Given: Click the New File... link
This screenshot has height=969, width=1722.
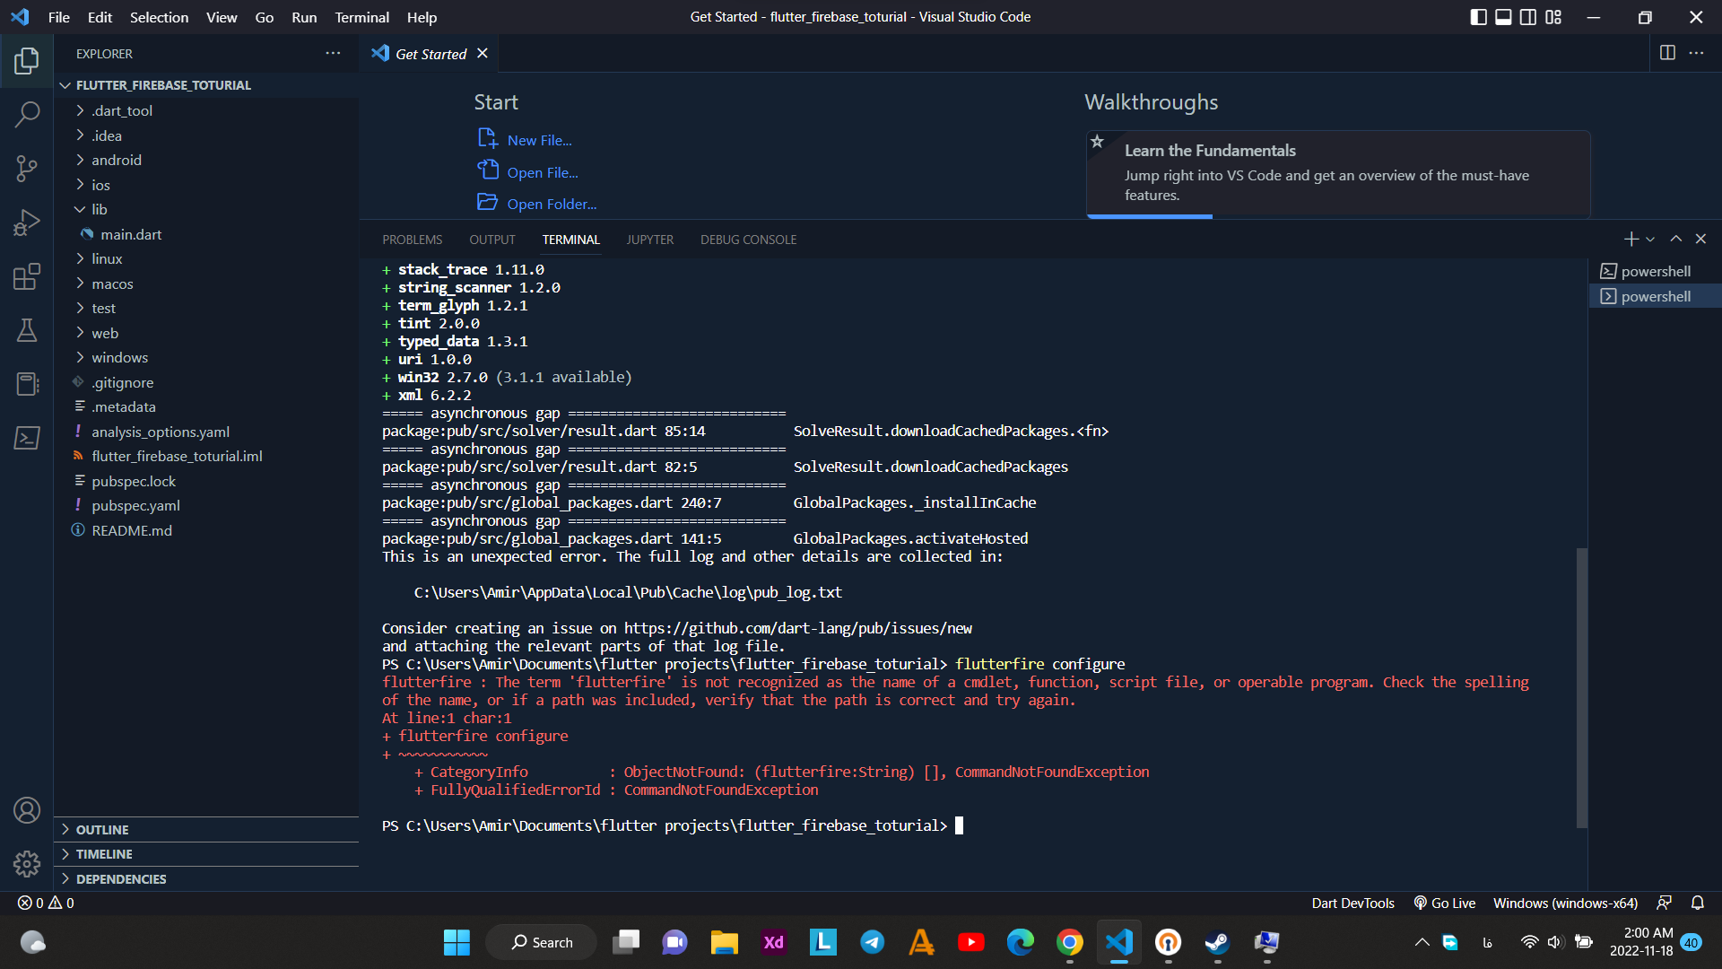Looking at the screenshot, I should coord(525,140).
